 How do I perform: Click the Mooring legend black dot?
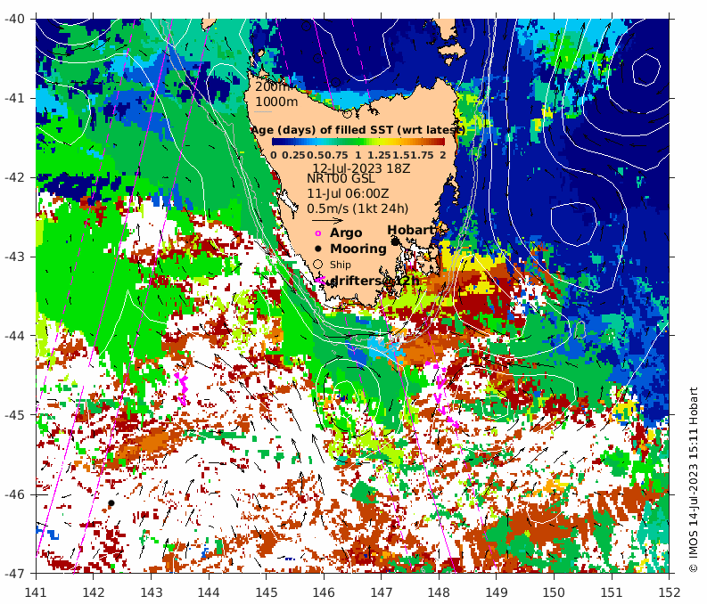(318, 249)
